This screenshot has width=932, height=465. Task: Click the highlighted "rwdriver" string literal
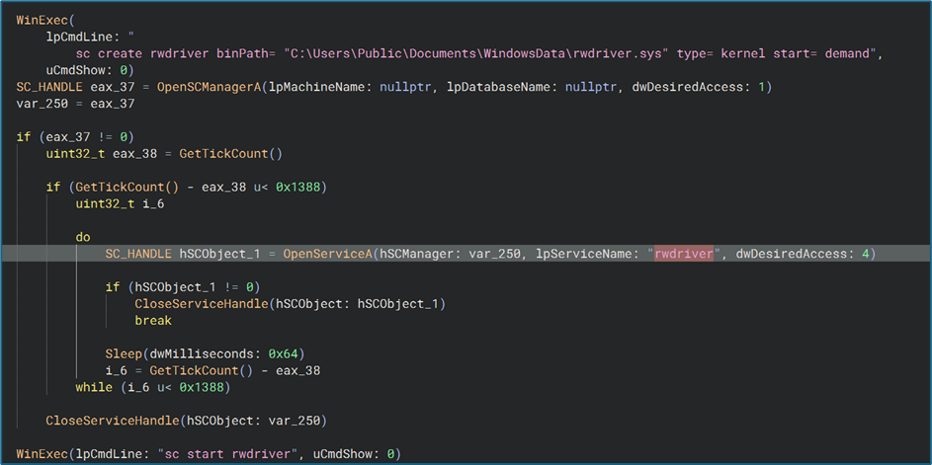click(x=684, y=254)
